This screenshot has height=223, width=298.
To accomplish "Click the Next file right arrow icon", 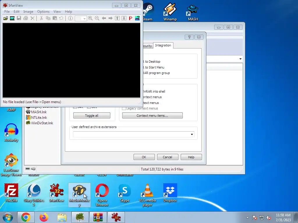I will (x=110, y=18).
